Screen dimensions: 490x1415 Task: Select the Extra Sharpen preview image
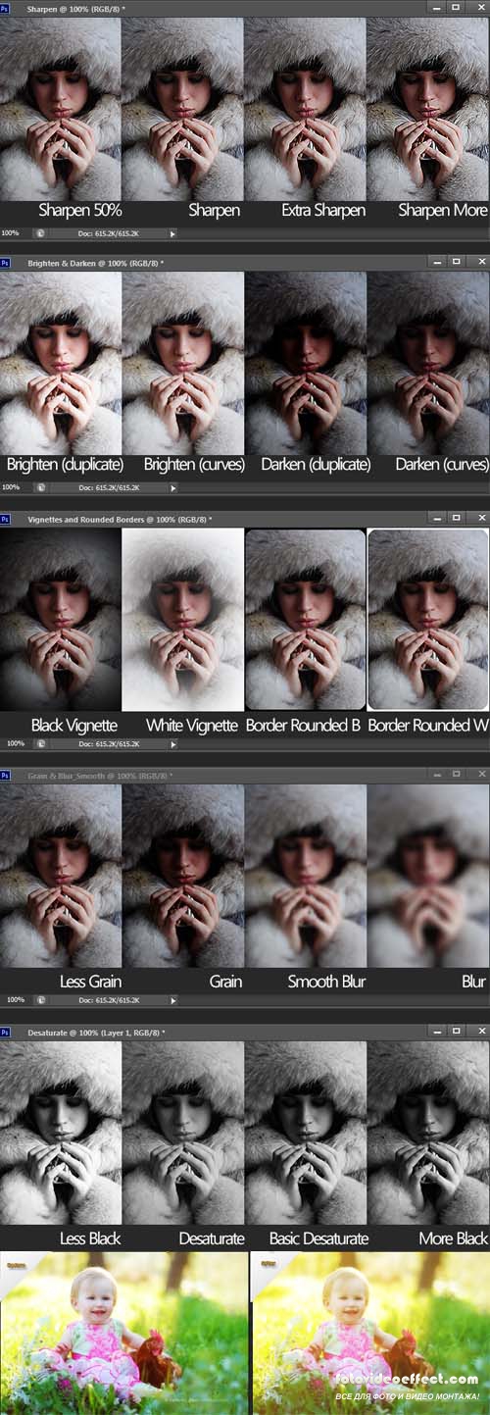[x=305, y=110]
